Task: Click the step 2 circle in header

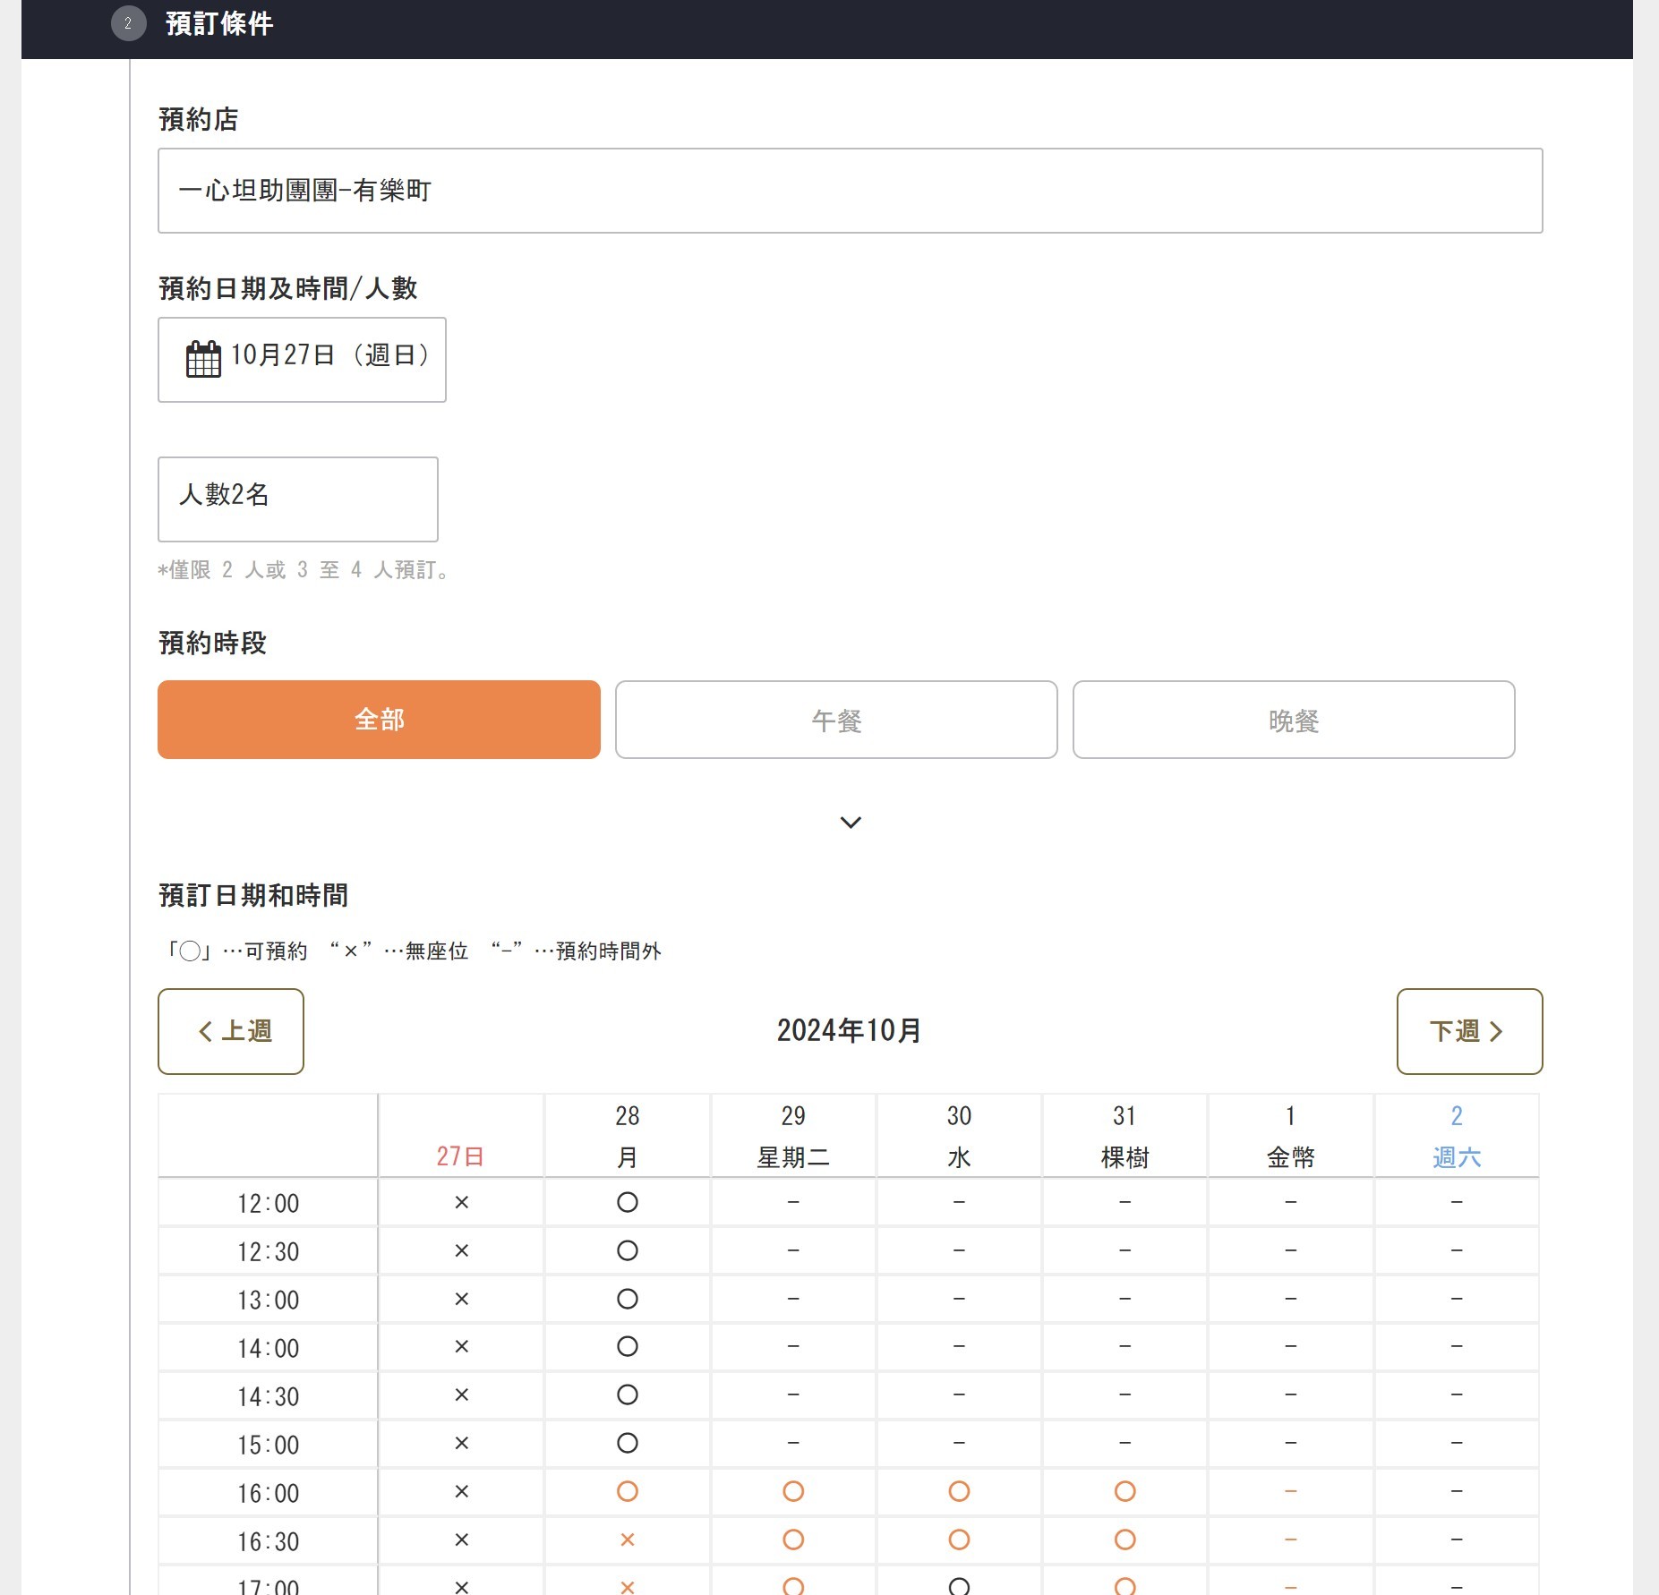Action: [128, 23]
